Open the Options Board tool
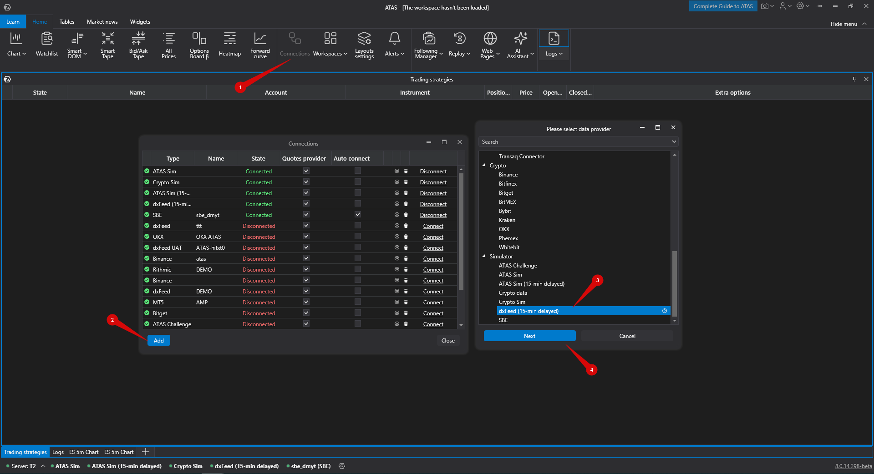The height and width of the screenshot is (474, 874). [x=199, y=45]
